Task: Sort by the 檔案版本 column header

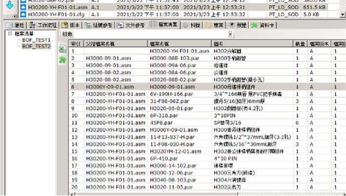Action: point(319,44)
